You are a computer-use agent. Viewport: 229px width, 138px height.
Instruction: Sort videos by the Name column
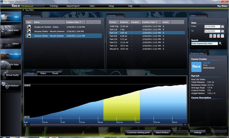(49, 22)
